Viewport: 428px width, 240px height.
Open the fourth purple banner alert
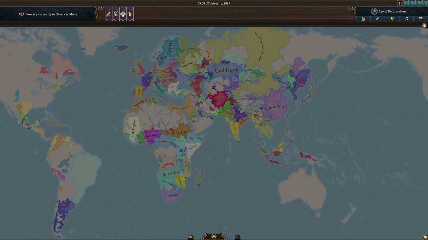(x=130, y=14)
